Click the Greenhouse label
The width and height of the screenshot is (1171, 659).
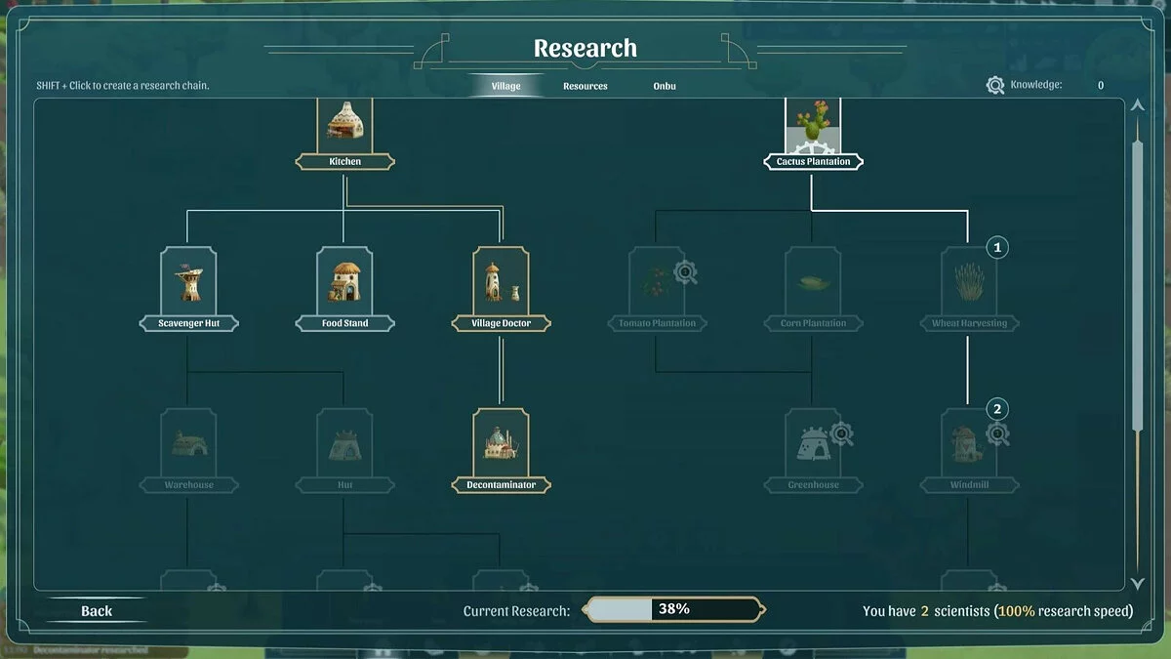click(813, 485)
